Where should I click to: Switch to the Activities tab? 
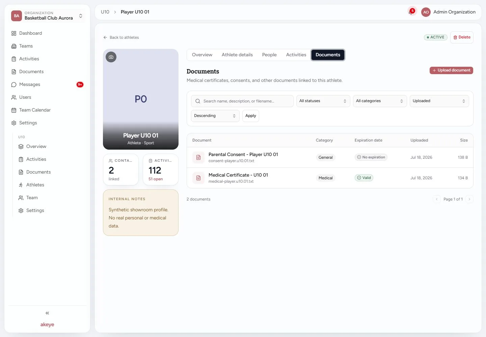click(x=296, y=55)
